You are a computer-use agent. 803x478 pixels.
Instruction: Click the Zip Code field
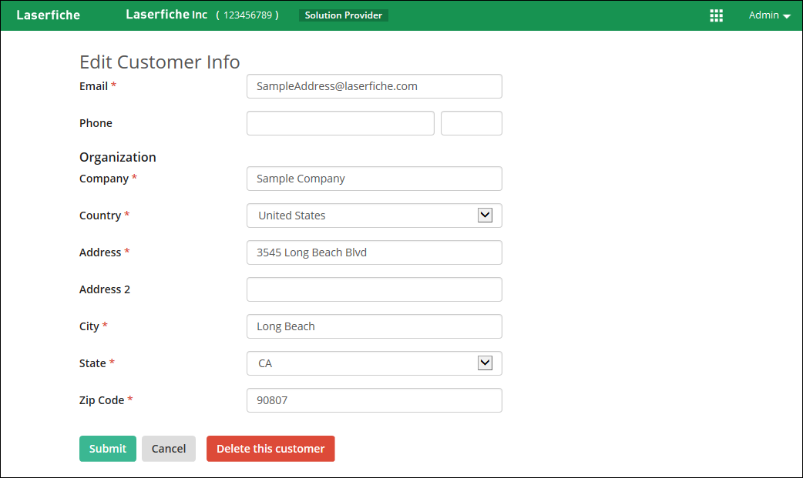point(375,399)
